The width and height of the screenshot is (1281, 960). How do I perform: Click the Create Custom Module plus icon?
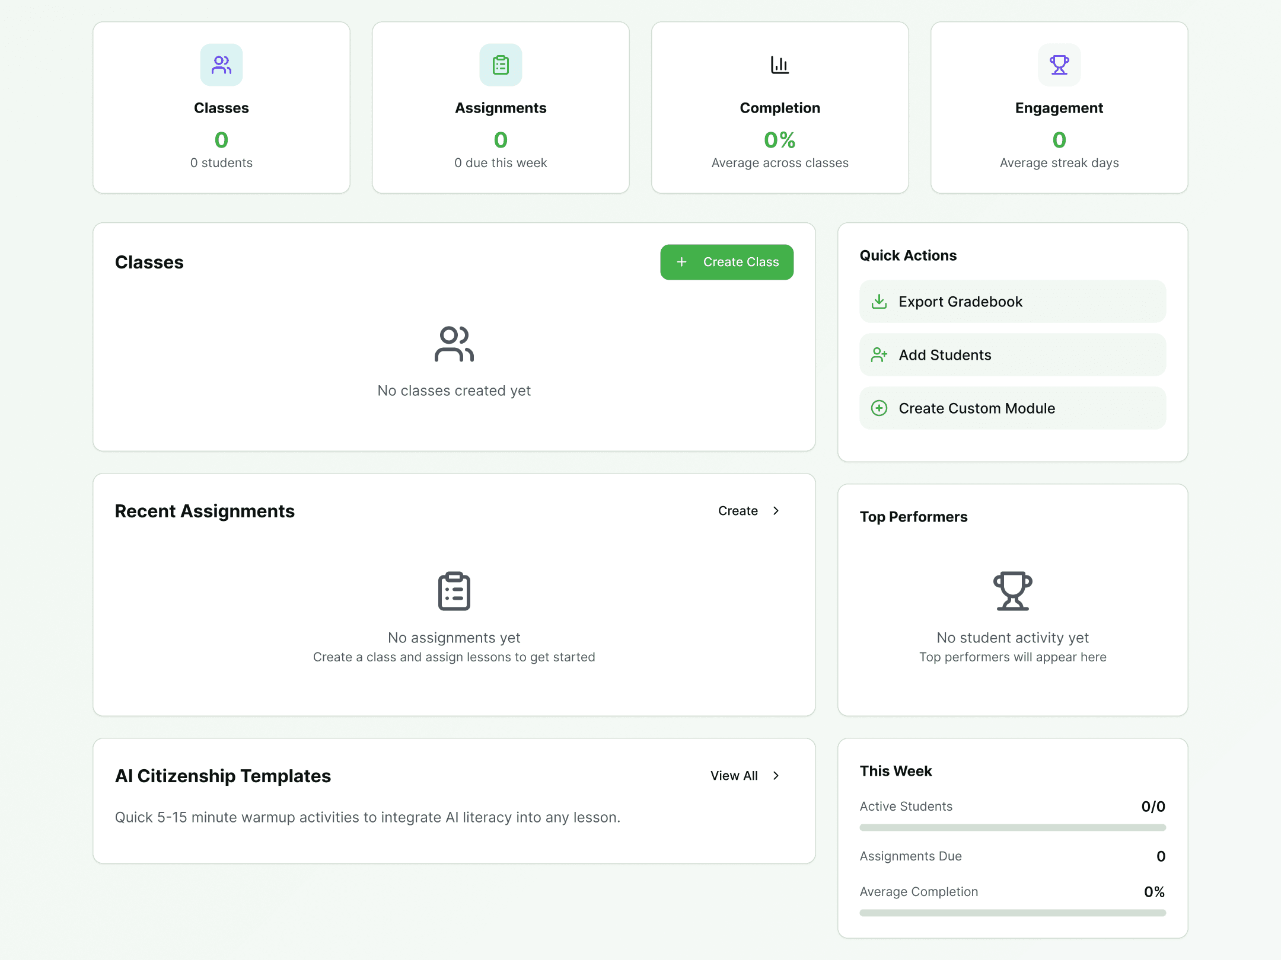click(880, 408)
